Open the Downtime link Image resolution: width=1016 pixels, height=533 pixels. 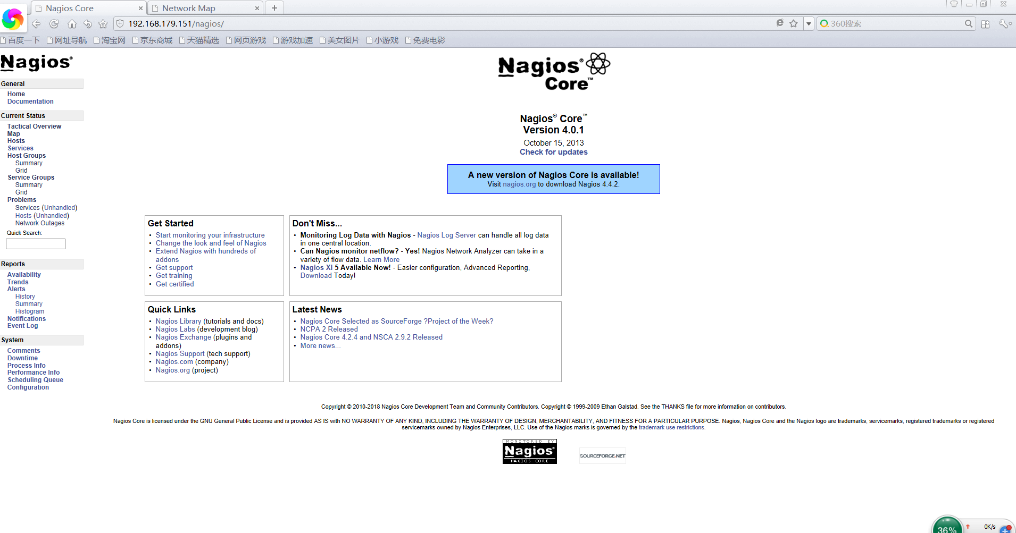tap(22, 358)
